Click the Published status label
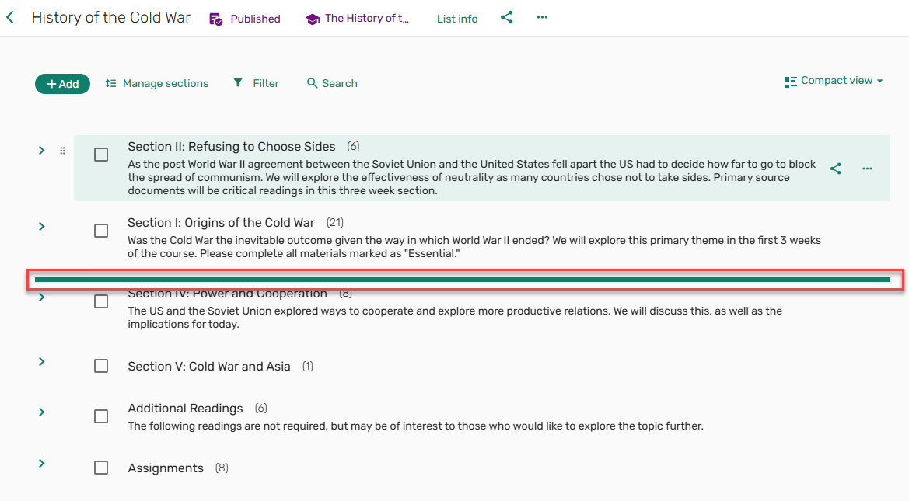 tap(255, 19)
